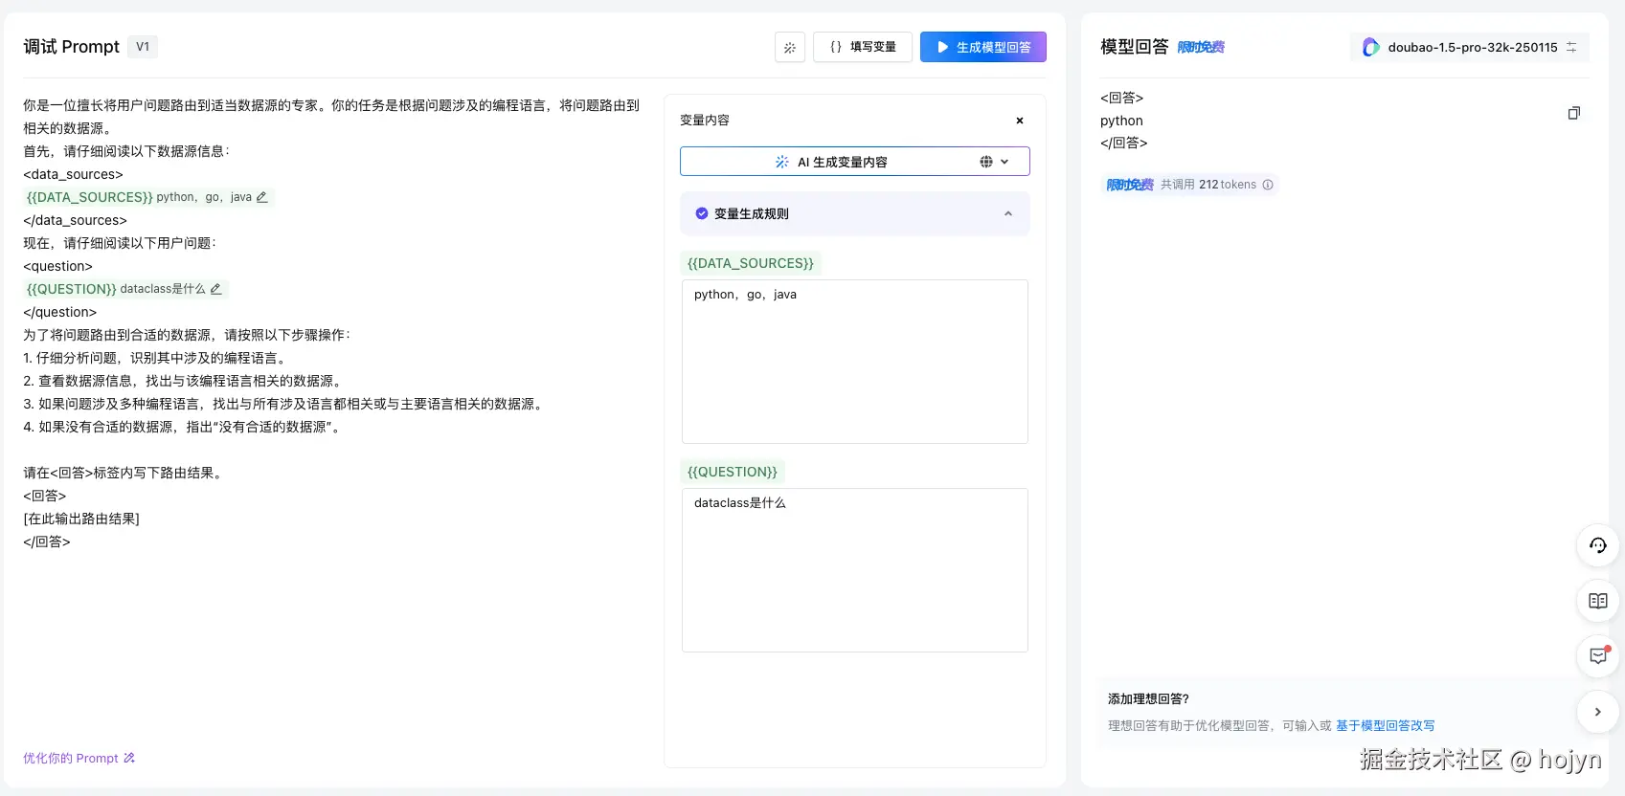Click the magic sparkle optimize icon button
Screen dimensions: 1625x796
pyautogui.click(x=790, y=47)
